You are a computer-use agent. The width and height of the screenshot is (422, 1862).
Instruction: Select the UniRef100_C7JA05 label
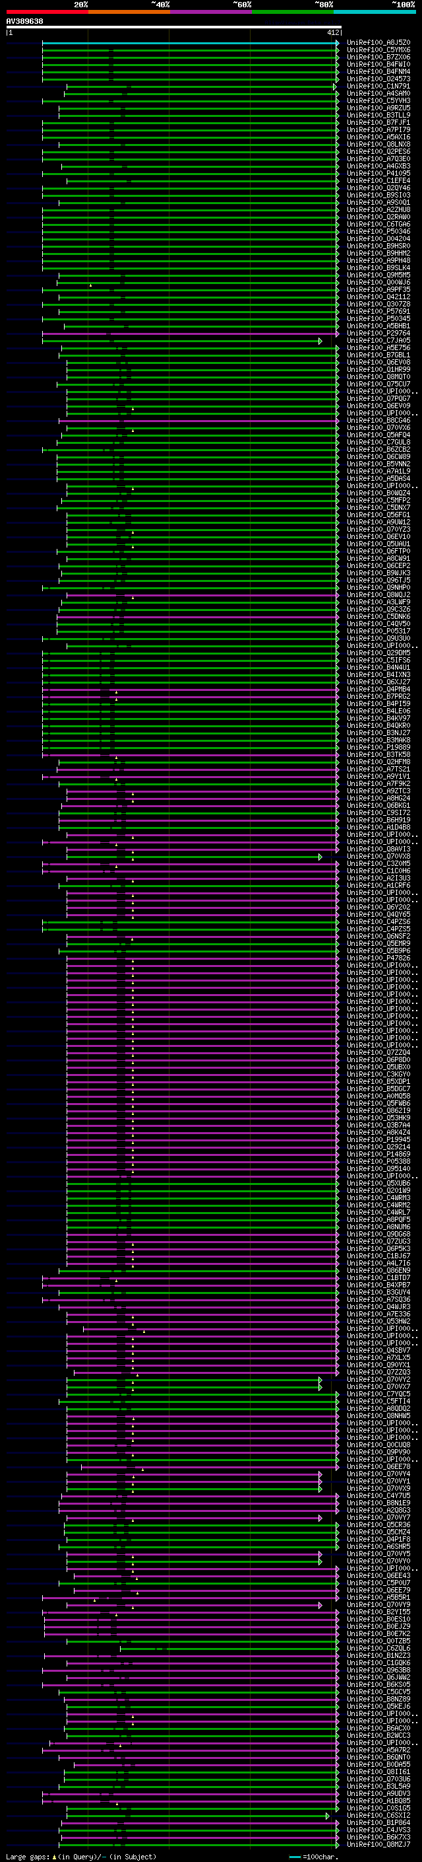(x=378, y=340)
